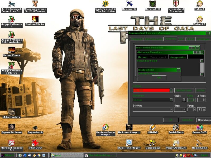Launch the WINAMP desktop shortcut
This screenshot has height=158, width=211.
(x=153, y=129)
